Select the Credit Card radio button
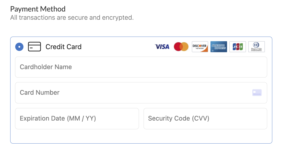 click(19, 47)
